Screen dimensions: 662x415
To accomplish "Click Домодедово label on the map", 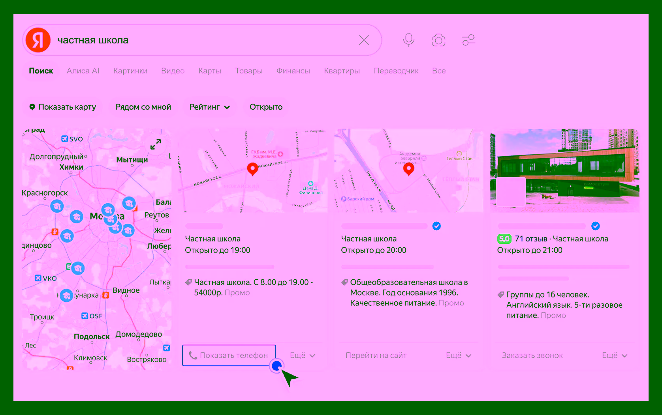I will [139, 334].
